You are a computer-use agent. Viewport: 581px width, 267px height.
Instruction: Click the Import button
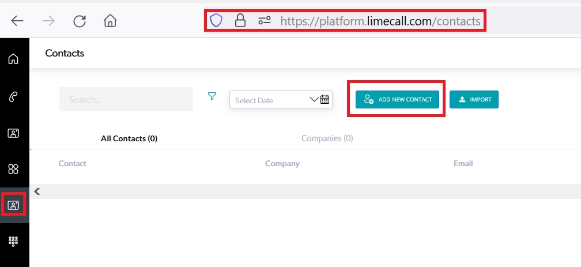point(474,100)
